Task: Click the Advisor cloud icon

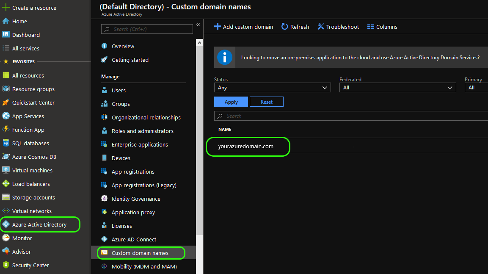Action: [6, 252]
